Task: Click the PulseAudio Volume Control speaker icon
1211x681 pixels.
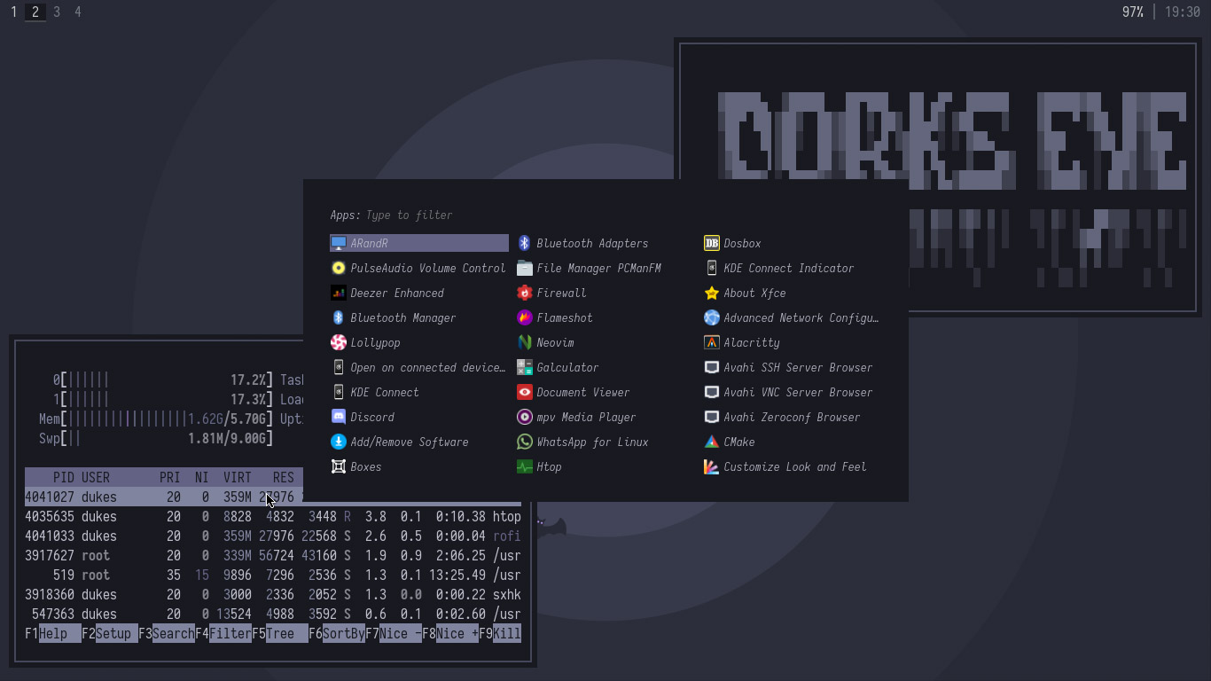Action: click(x=338, y=268)
